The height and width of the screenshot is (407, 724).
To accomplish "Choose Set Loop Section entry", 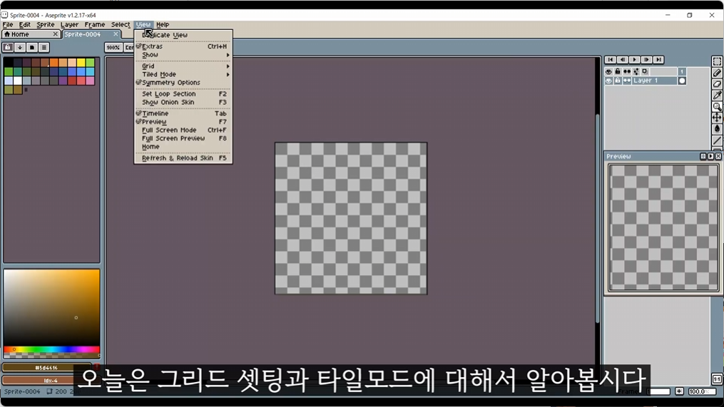I will (x=183, y=93).
